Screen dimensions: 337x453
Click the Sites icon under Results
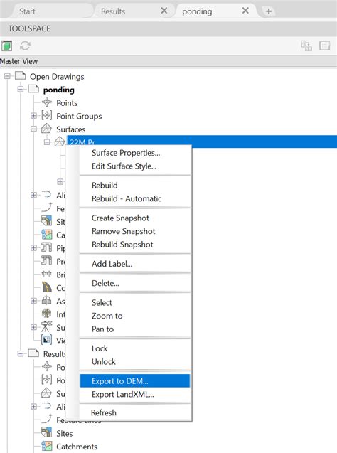click(47, 433)
